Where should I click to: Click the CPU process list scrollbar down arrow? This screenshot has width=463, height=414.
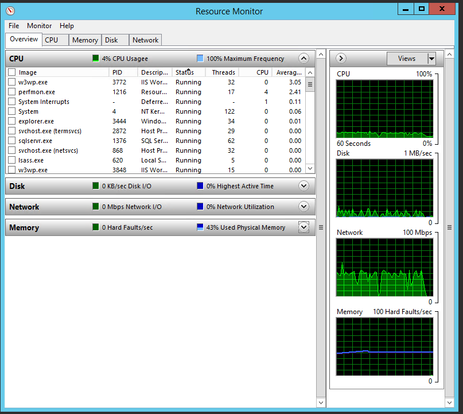(x=310, y=169)
